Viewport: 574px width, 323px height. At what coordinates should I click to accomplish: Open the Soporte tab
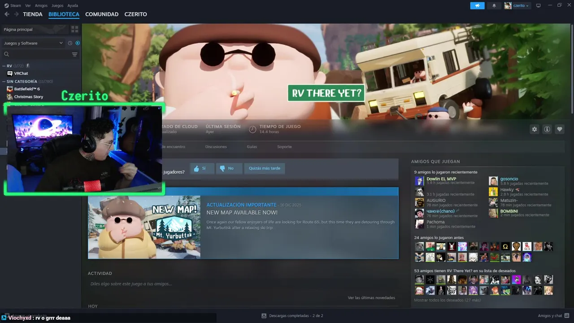click(x=284, y=147)
